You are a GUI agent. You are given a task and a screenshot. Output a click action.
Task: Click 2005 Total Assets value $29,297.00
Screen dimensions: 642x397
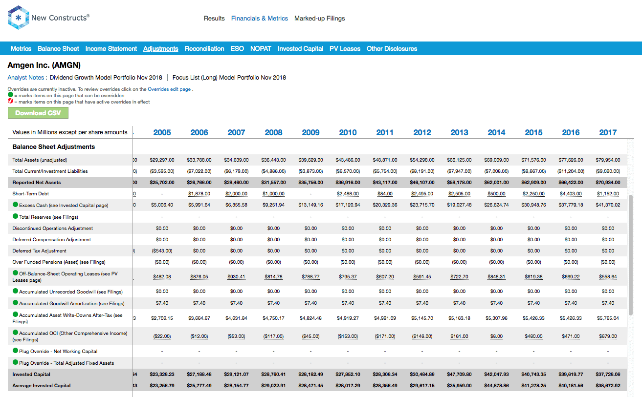tap(162, 160)
